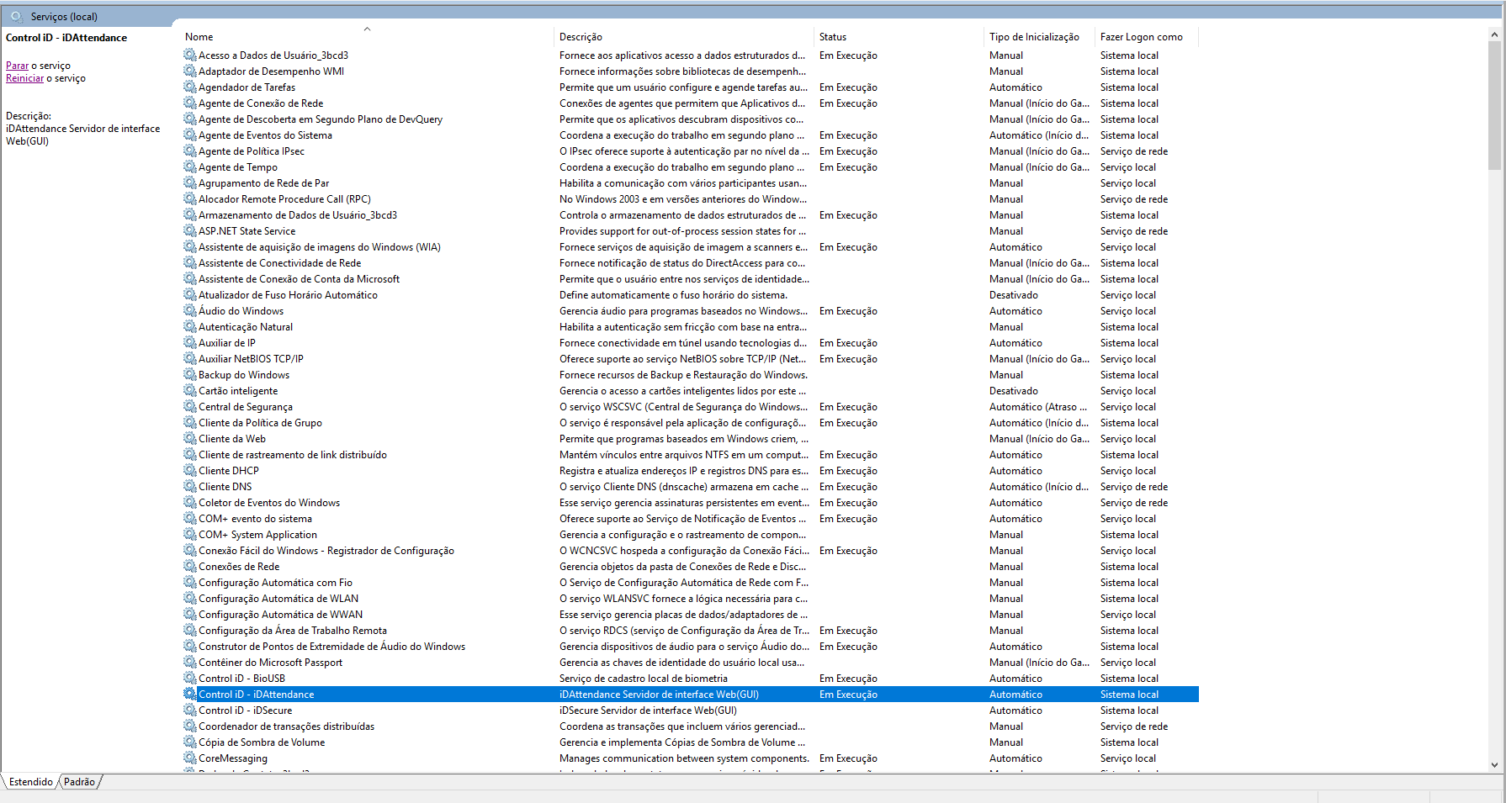Select Acesso a Dados de Usuário_3bcd3 row

[690, 55]
